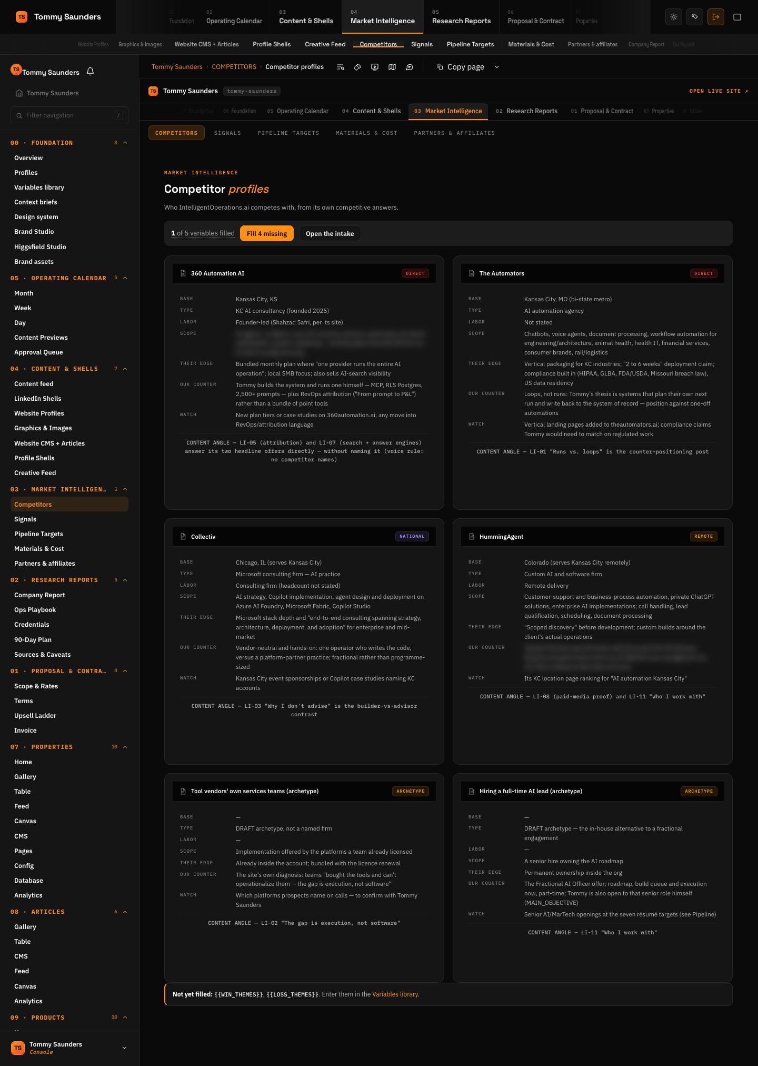Viewport: 758px width, 1066px height.
Task: Click the presentation play icon in toolbar
Action: coord(375,67)
